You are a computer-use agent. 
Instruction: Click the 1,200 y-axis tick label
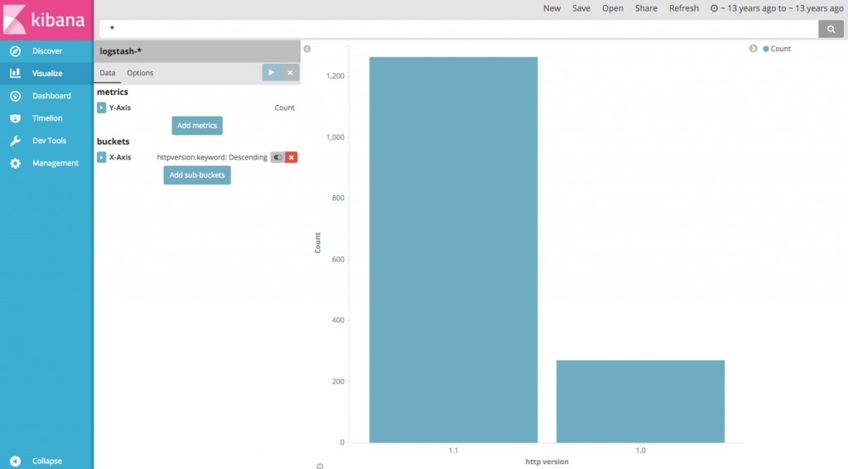pos(335,76)
